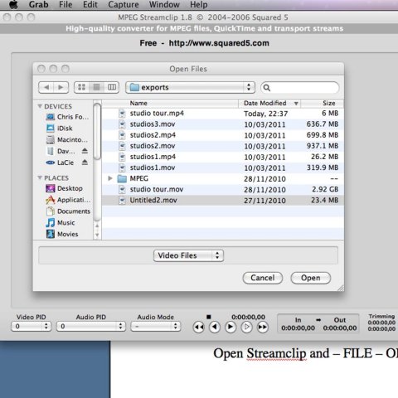The height and width of the screenshot is (398, 398).
Task: Select Macinto... hard drive in sidebar
Action: 66,139
